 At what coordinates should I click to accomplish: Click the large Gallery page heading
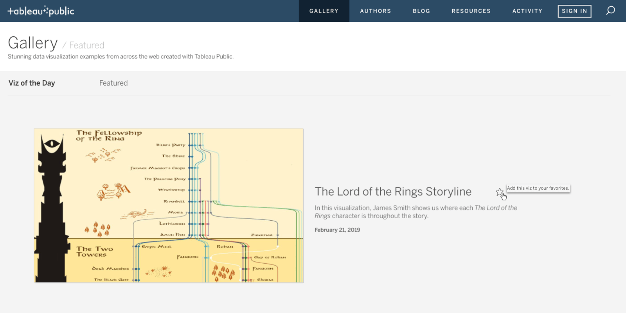(33, 43)
